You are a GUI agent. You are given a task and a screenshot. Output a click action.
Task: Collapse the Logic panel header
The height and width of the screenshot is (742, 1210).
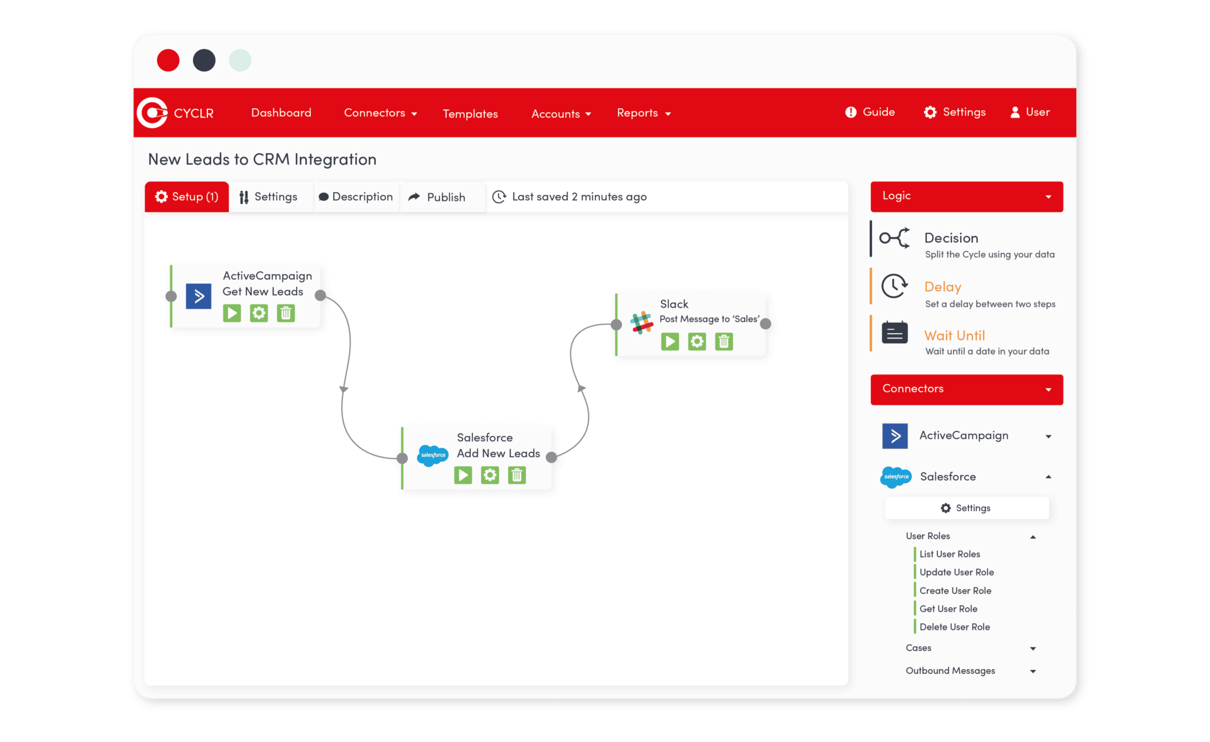[1048, 197]
